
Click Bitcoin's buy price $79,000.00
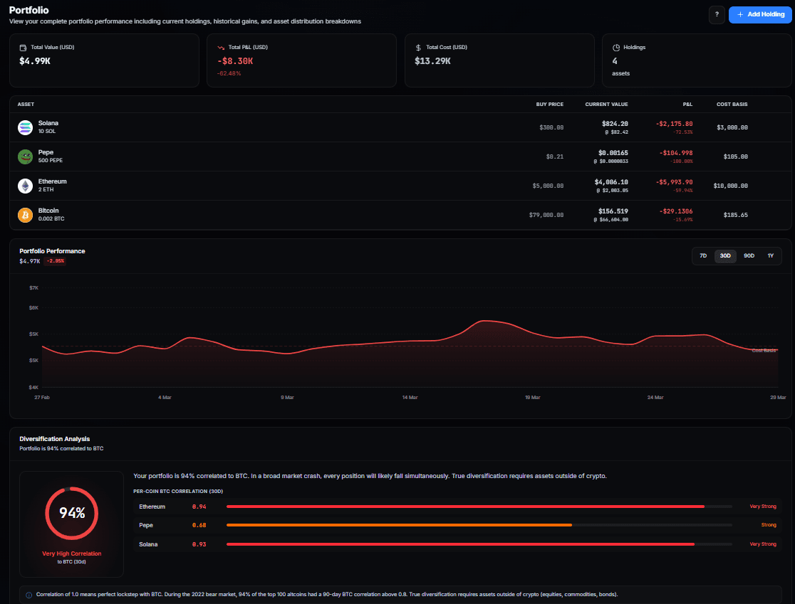point(546,215)
